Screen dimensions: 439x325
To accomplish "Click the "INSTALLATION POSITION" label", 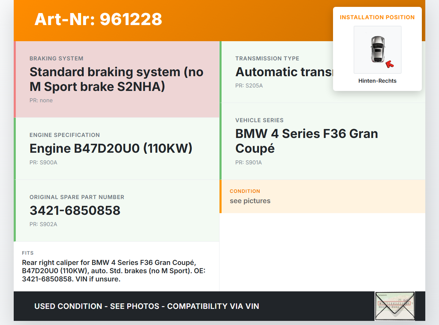I will click(377, 17).
